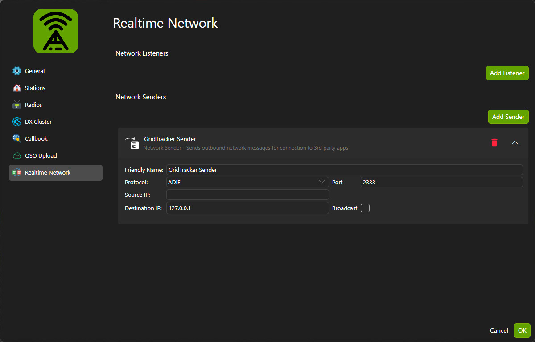This screenshot has width=535, height=342.
Task: Open Callbook settings
Action: click(x=56, y=138)
